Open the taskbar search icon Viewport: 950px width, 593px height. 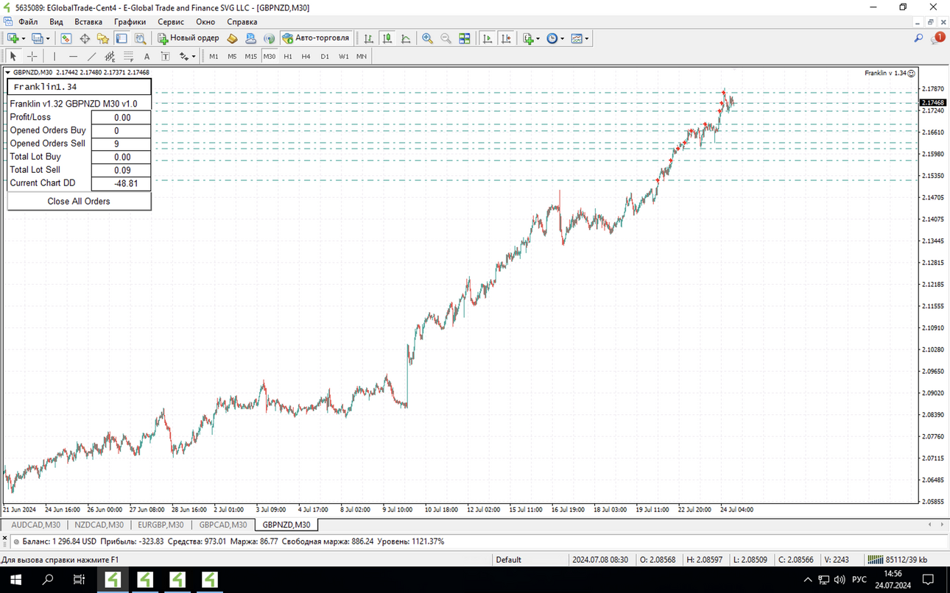click(48, 580)
